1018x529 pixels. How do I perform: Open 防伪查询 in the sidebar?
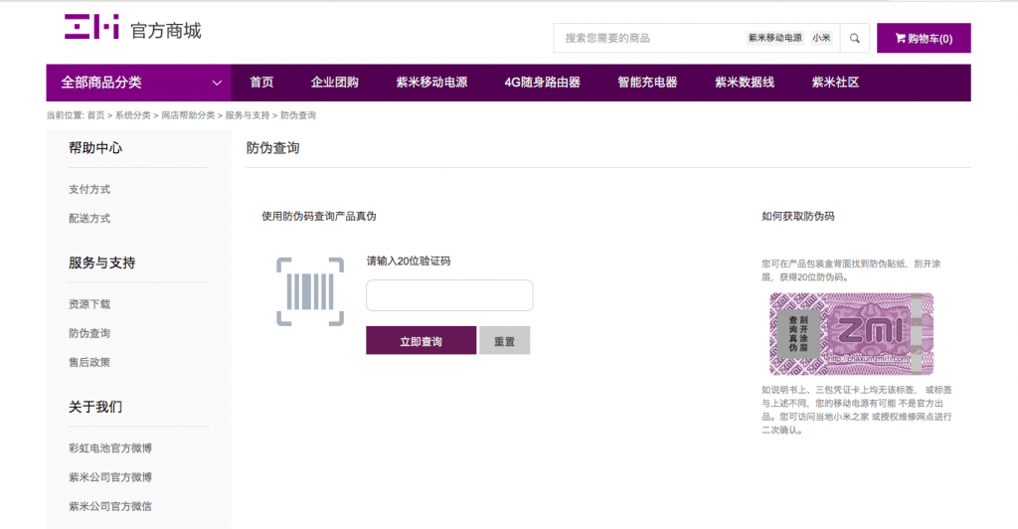click(x=89, y=334)
